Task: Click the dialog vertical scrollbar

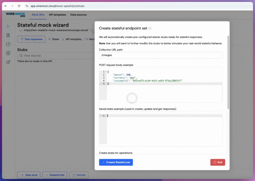Action: [228, 72]
